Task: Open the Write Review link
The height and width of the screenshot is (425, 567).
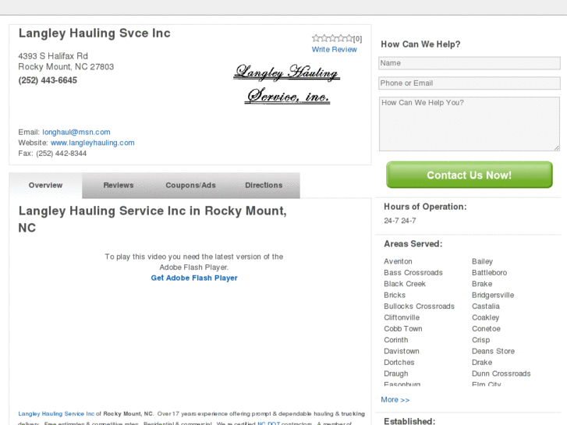Action: [334, 49]
